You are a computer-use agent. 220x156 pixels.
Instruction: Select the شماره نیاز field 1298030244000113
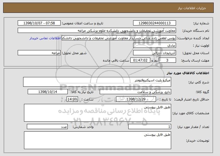pyautogui.click(x=155, y=23)
